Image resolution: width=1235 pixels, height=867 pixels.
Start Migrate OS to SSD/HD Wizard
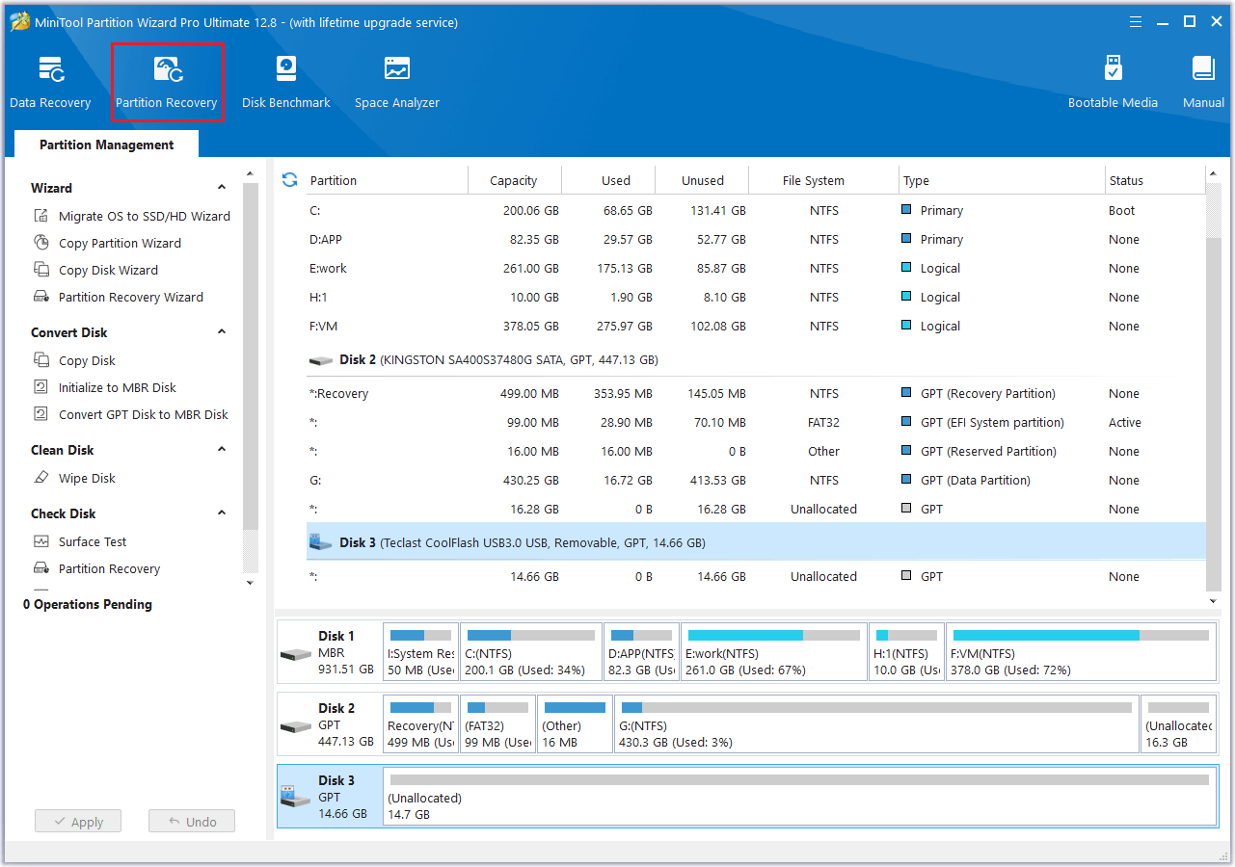[x=132, y=216]
